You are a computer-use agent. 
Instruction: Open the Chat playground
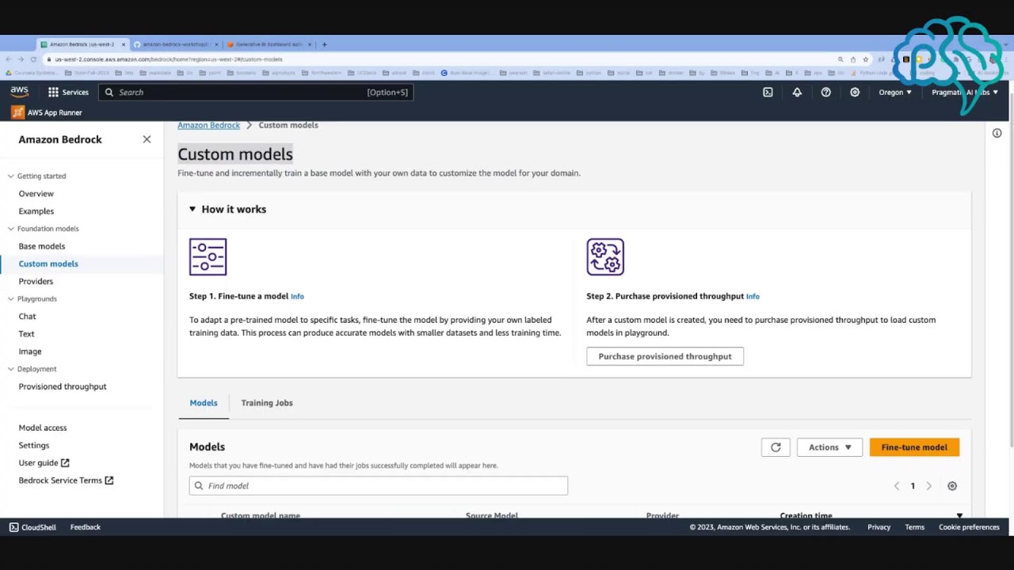pyautogui.click(x=27, y=317)
